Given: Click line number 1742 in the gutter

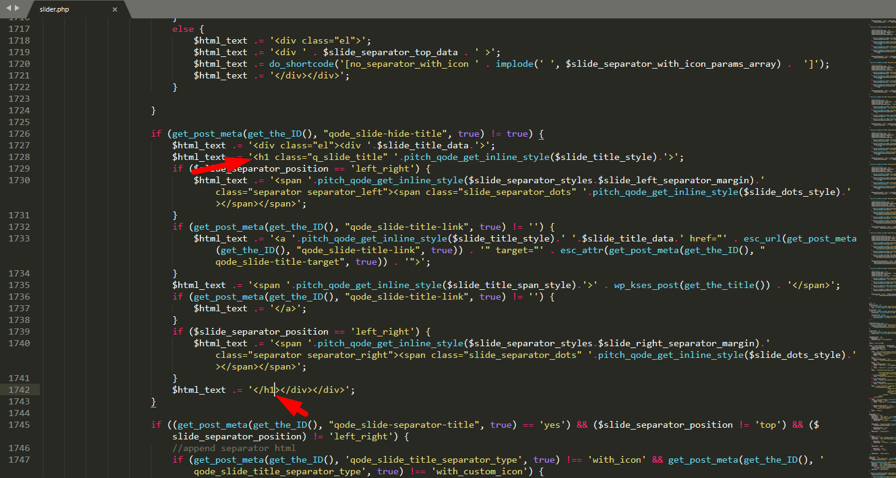Looking at the screenshot, I should click(19, 390).
